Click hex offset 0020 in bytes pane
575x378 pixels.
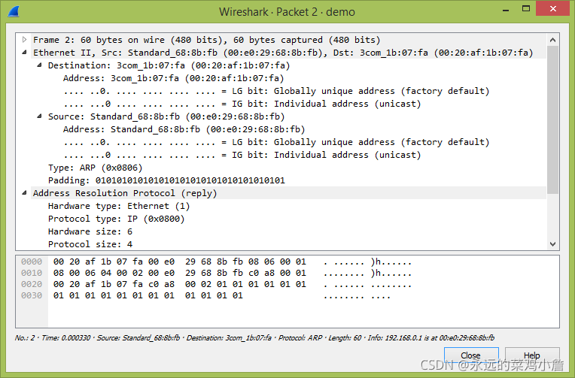tap(32, 284)
